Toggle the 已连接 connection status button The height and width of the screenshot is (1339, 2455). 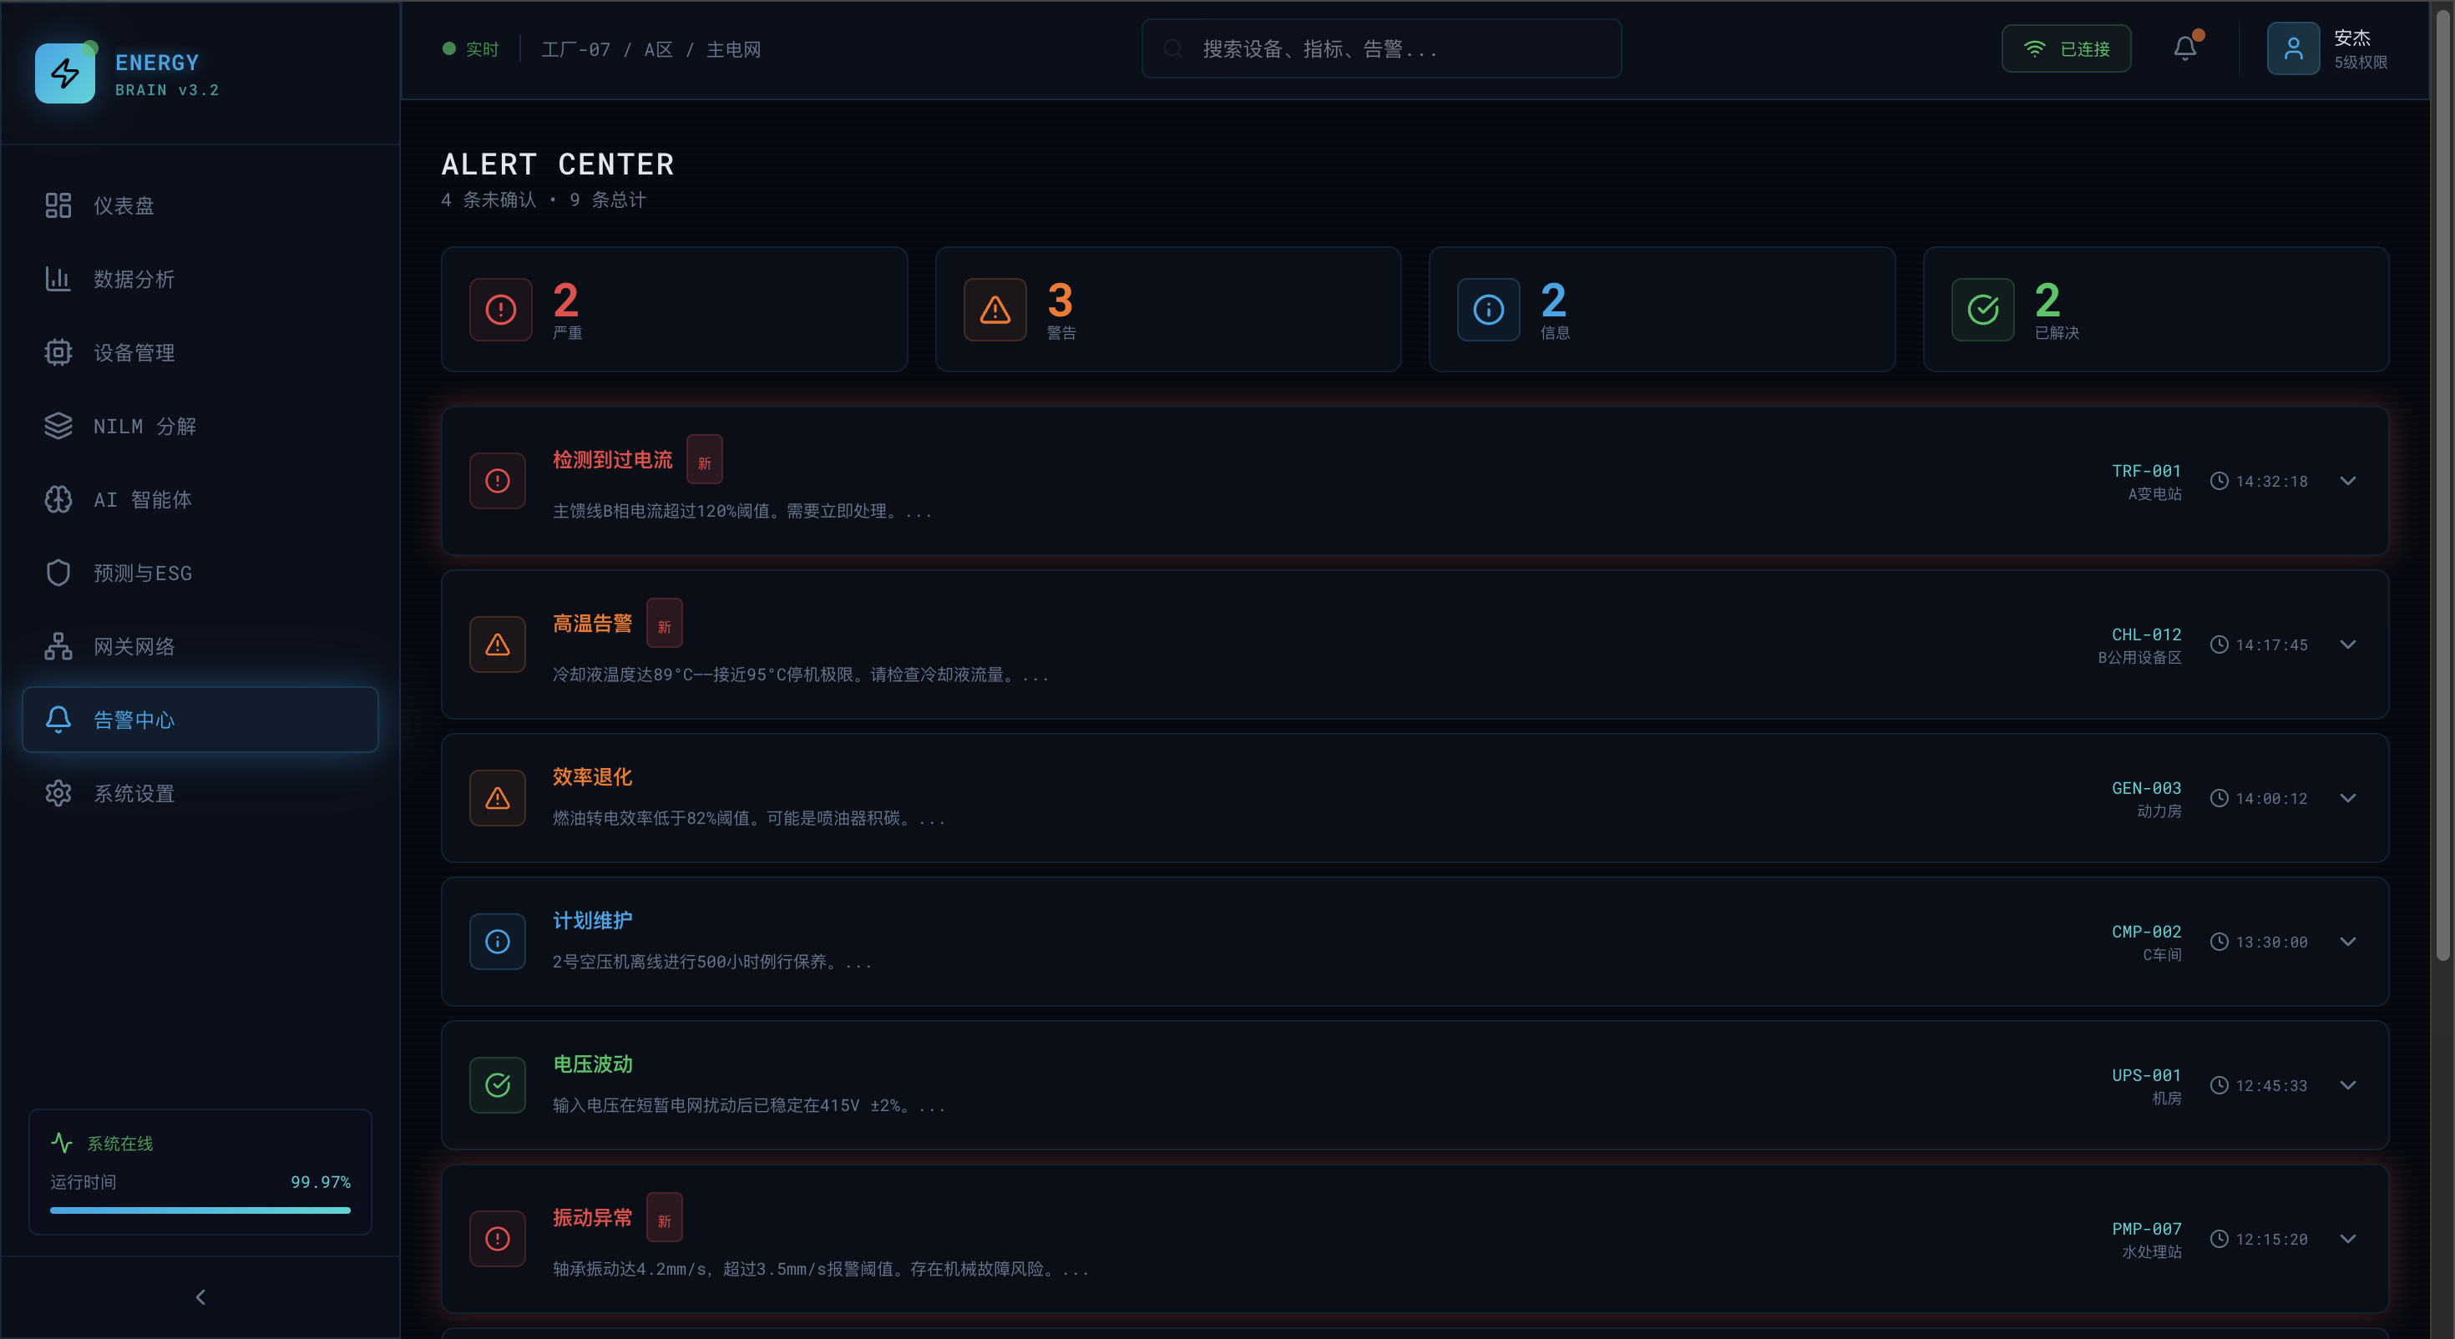tap(2065, 48)
